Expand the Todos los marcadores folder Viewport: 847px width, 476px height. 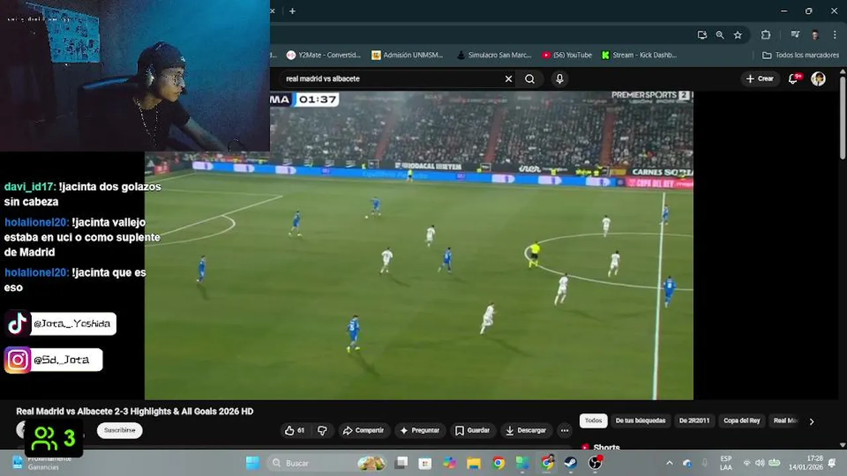800,55
